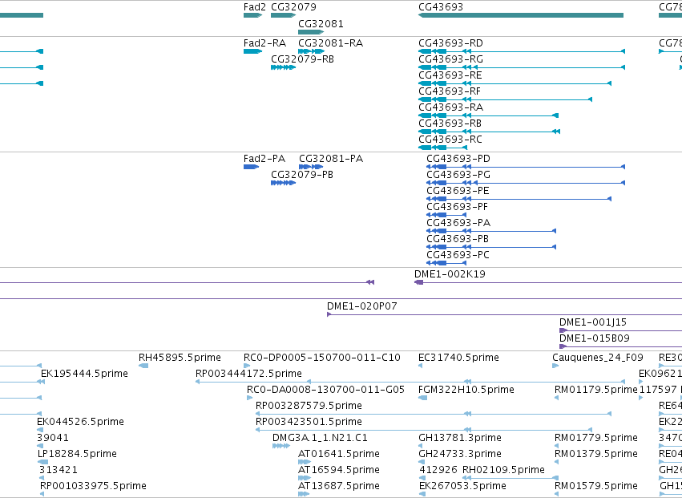The width and height of the screenshot is (682, 498).
Task: Select protein CG43693-PG label
Action: 458,175
